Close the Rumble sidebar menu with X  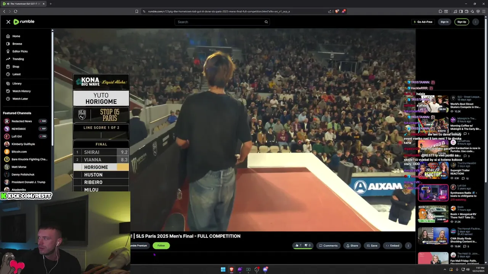[x=8, y=22]
